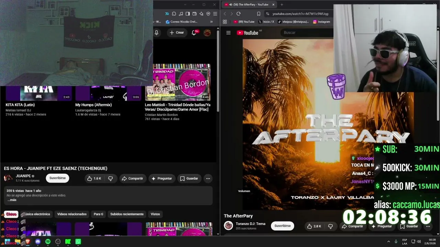
Task: Open the account avatar in left YouTube window
Action: click(x=207, y=33)
